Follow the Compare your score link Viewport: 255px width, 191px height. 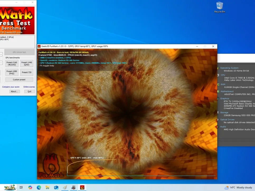(11, 87)
